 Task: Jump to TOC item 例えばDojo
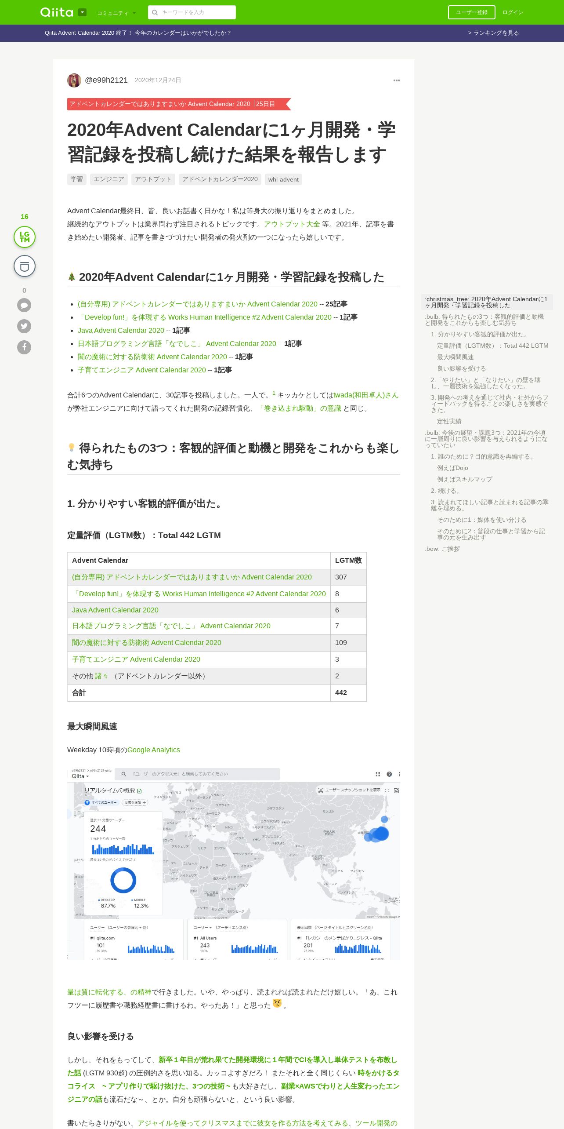click(452, 468)
